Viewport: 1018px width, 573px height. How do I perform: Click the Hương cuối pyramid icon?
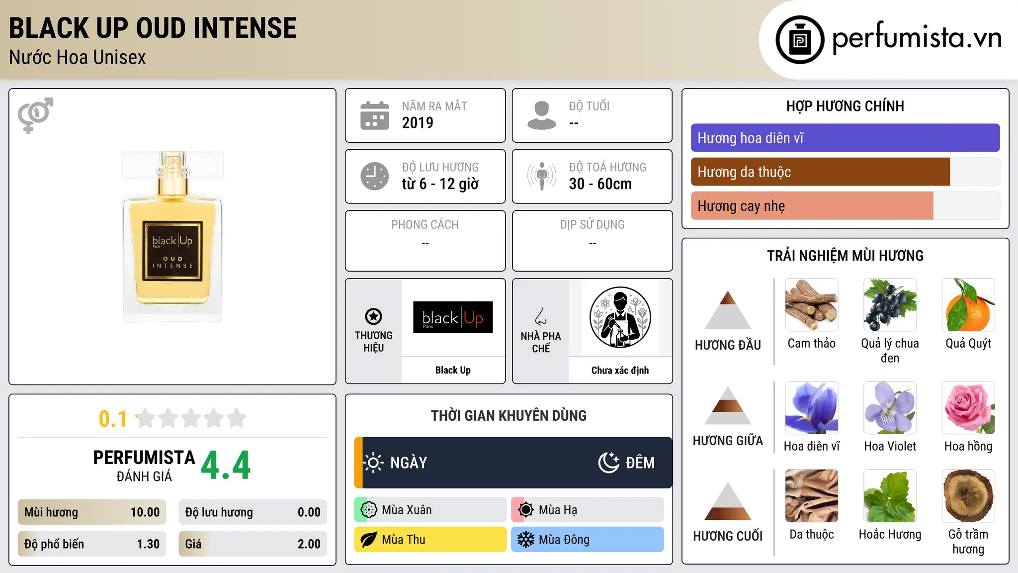(x=728, y=501)
